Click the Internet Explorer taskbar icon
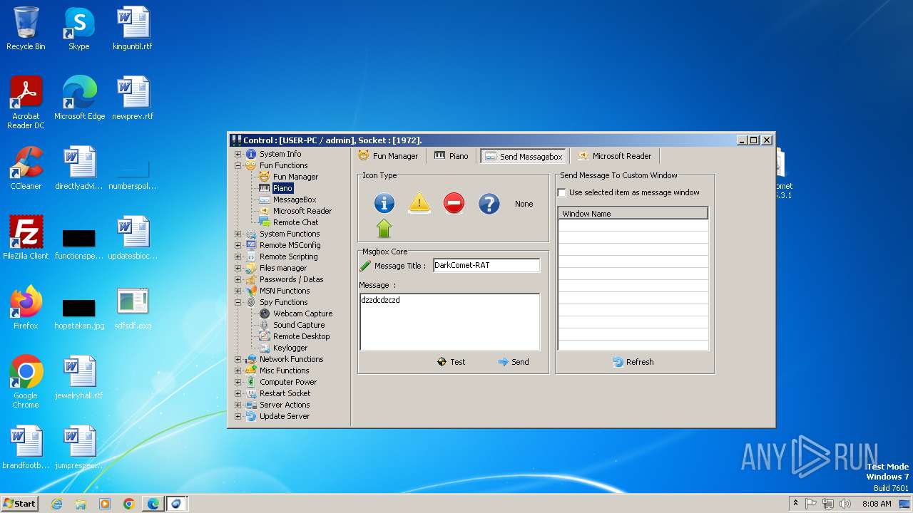 (x=56, y=504)
